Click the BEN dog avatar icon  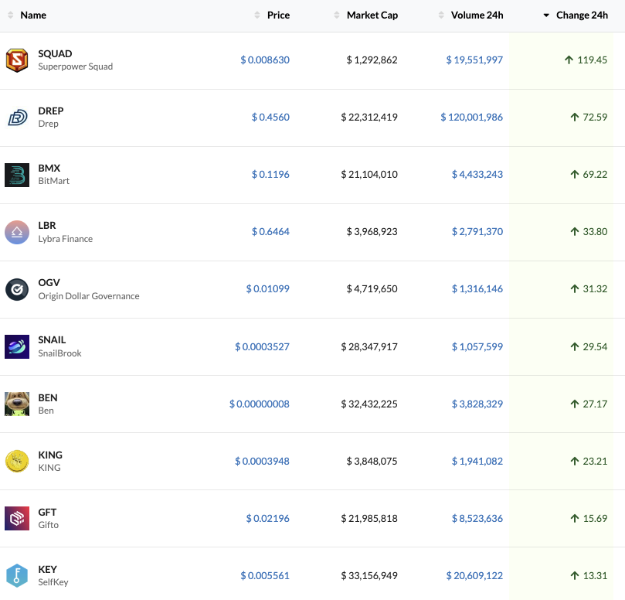tap(17, 404)
